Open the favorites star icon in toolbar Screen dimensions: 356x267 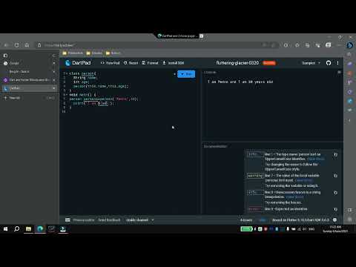click(297, 45)
